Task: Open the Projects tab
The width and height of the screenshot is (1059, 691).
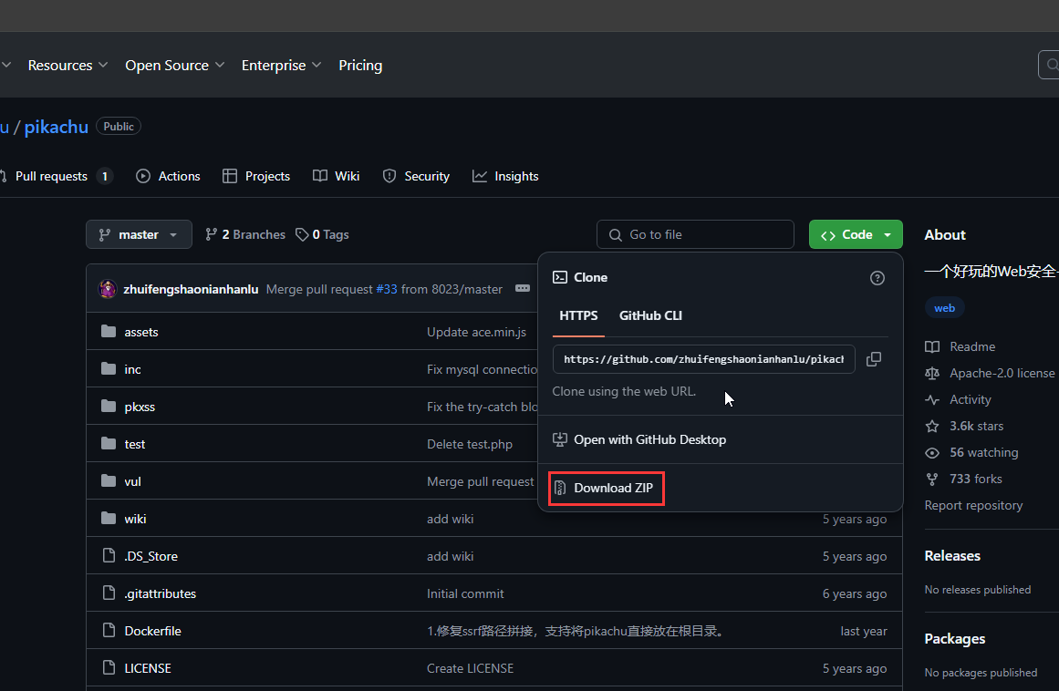Action: pyautogui.click(x=256, y=176)
